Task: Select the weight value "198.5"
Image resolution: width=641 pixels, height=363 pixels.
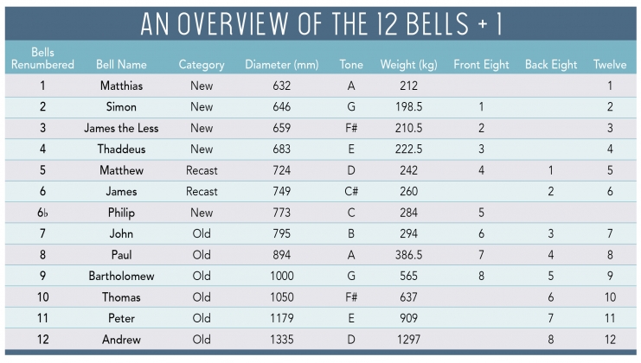Action: [x=409, y=107]
